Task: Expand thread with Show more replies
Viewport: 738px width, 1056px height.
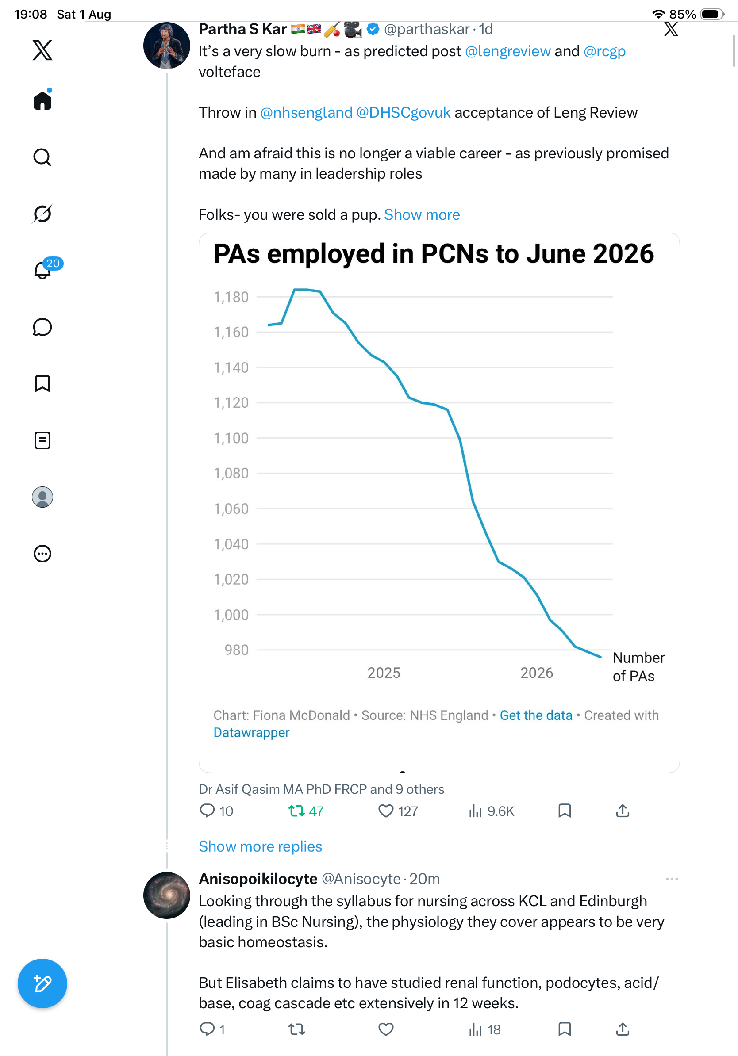Action: [x=261, y=846]
